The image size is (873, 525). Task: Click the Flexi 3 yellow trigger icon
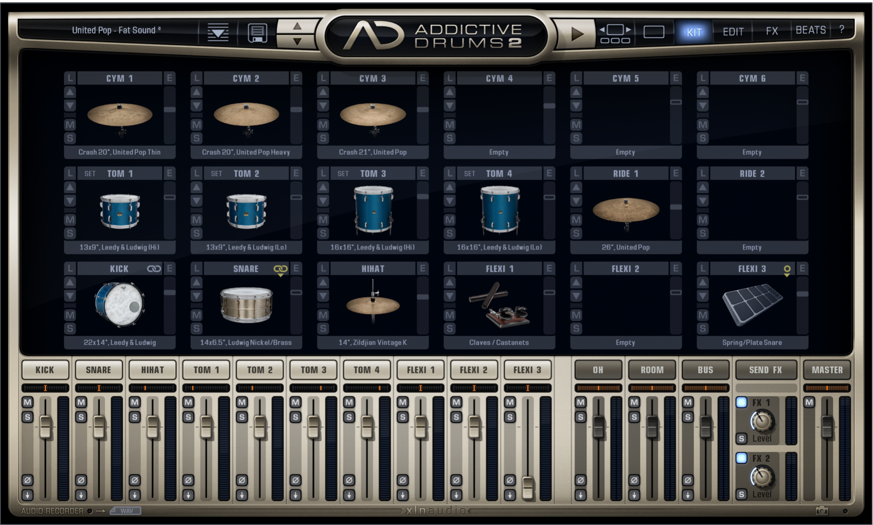(x=787, y=270)
